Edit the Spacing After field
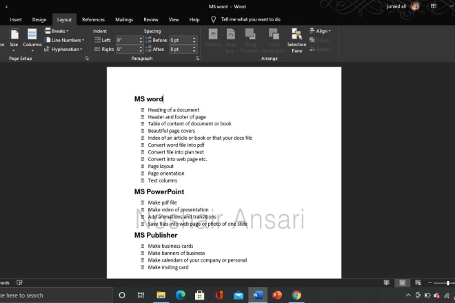Screen dimensions: 455x303 pyautogui.click(x=181, y=50)
